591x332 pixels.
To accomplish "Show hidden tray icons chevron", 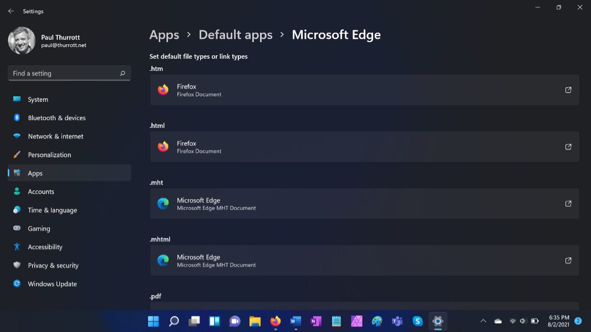I will coord(483,321).
